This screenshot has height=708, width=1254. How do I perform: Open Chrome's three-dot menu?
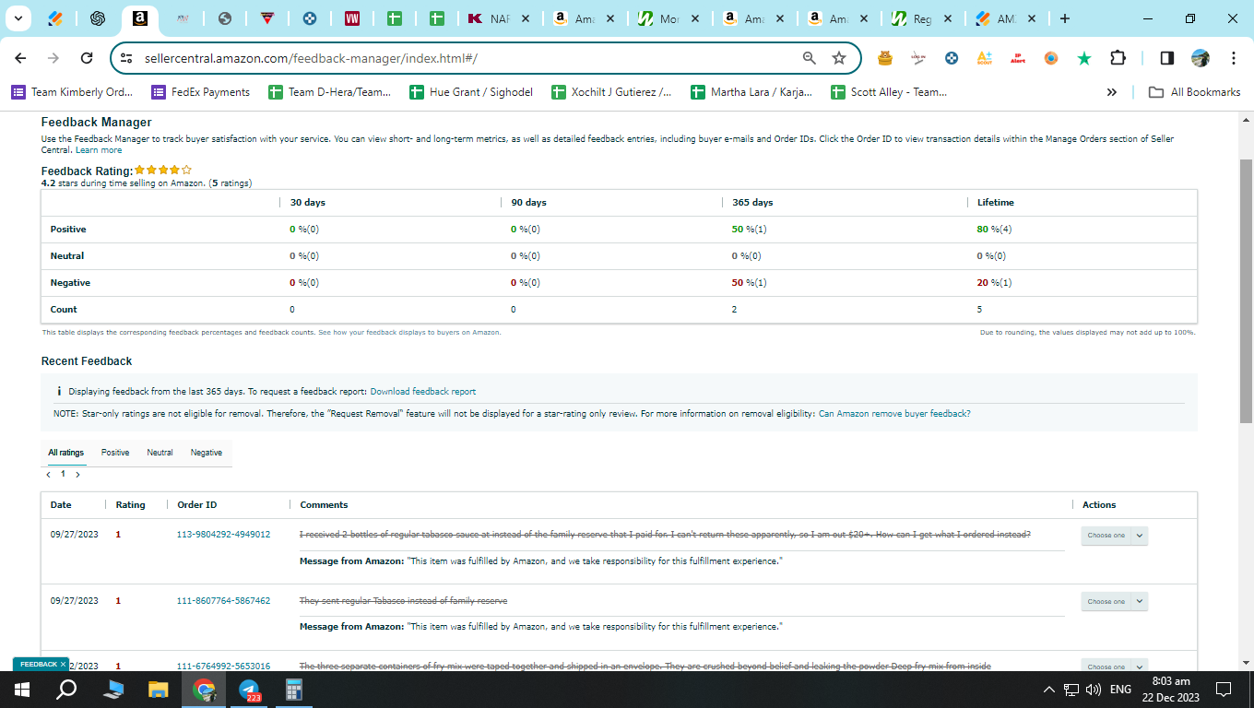point(1234,58)
